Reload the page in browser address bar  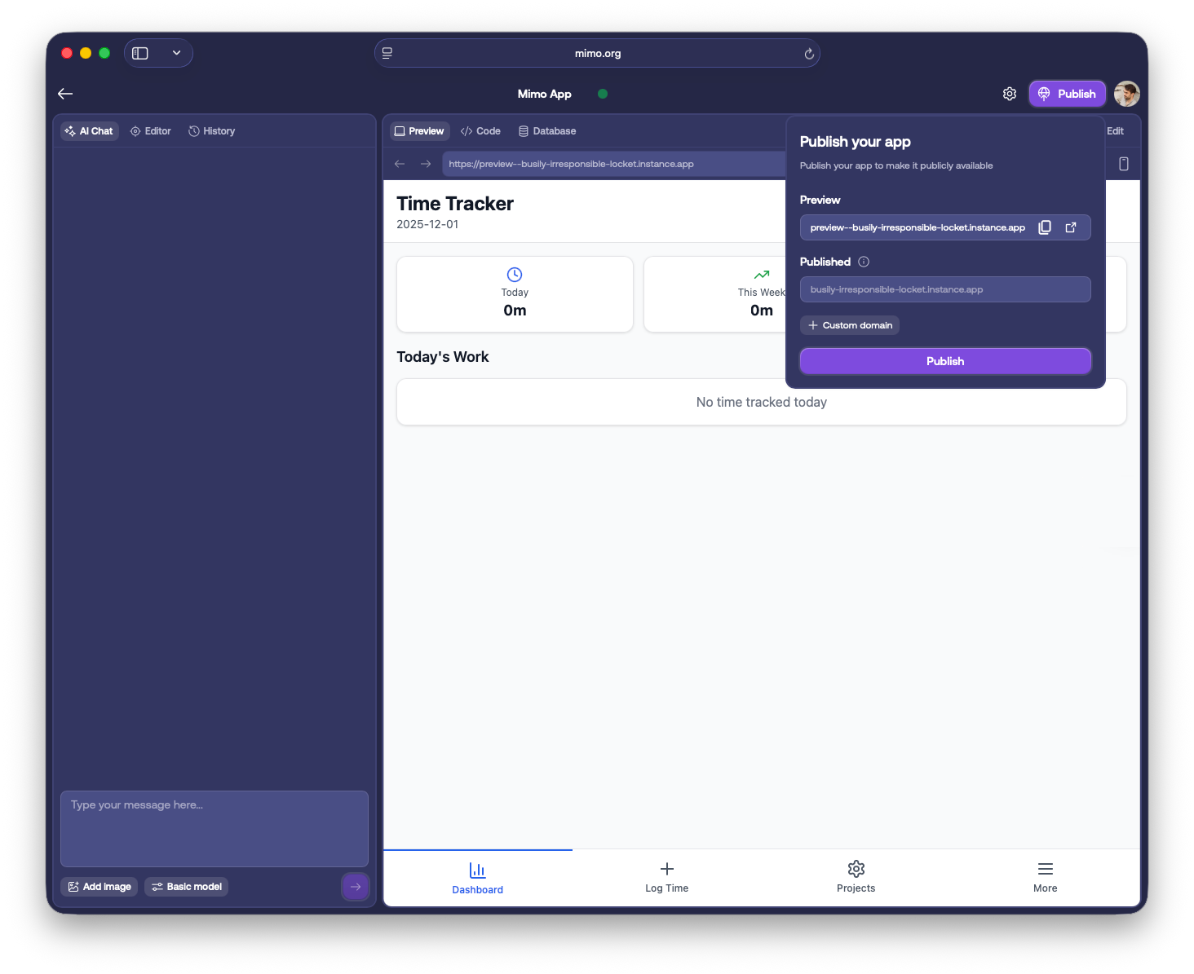pyautogui.click(x=808, y=54)
